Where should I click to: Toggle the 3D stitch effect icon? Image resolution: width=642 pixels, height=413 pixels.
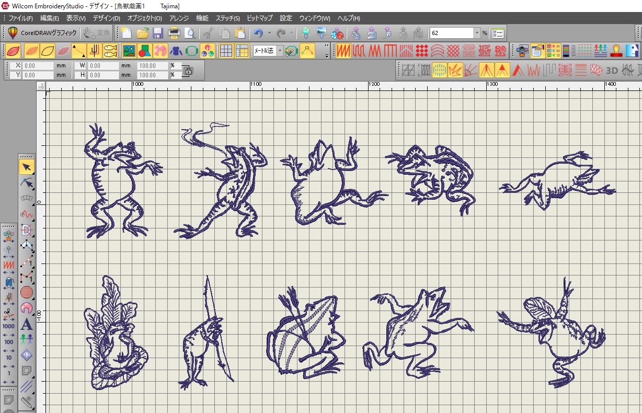(612, 70)
